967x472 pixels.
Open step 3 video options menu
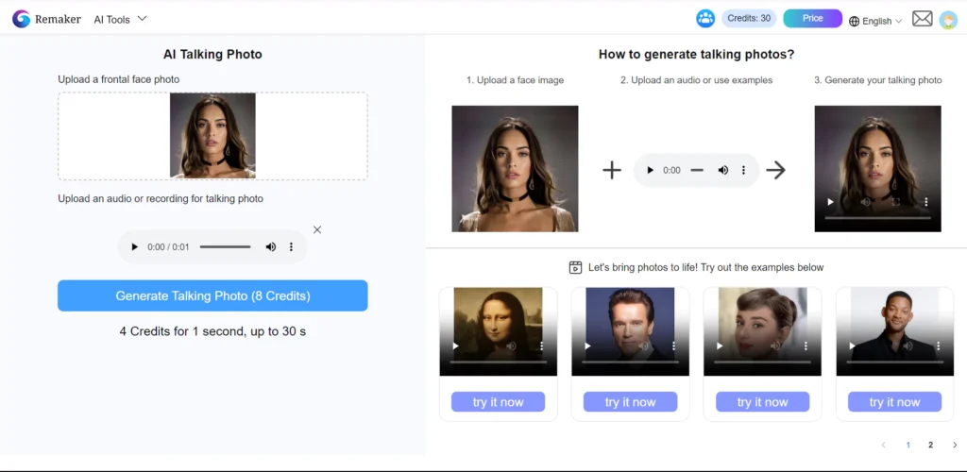click(x=925, y=201)
